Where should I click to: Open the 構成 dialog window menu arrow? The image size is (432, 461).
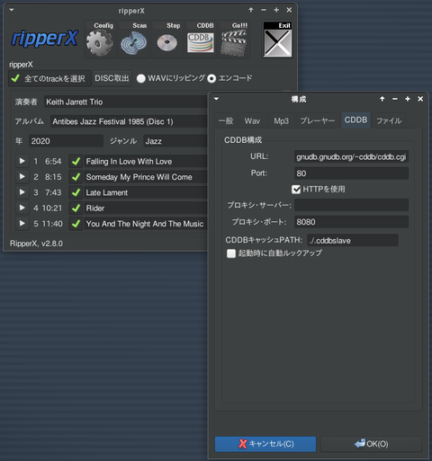tap(216, 99)
